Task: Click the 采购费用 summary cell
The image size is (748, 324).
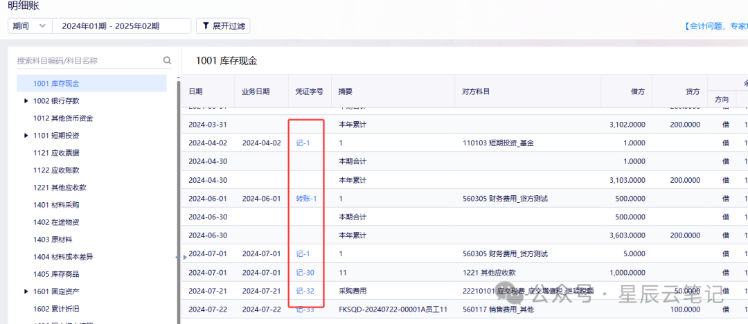Action: (352, 291)
